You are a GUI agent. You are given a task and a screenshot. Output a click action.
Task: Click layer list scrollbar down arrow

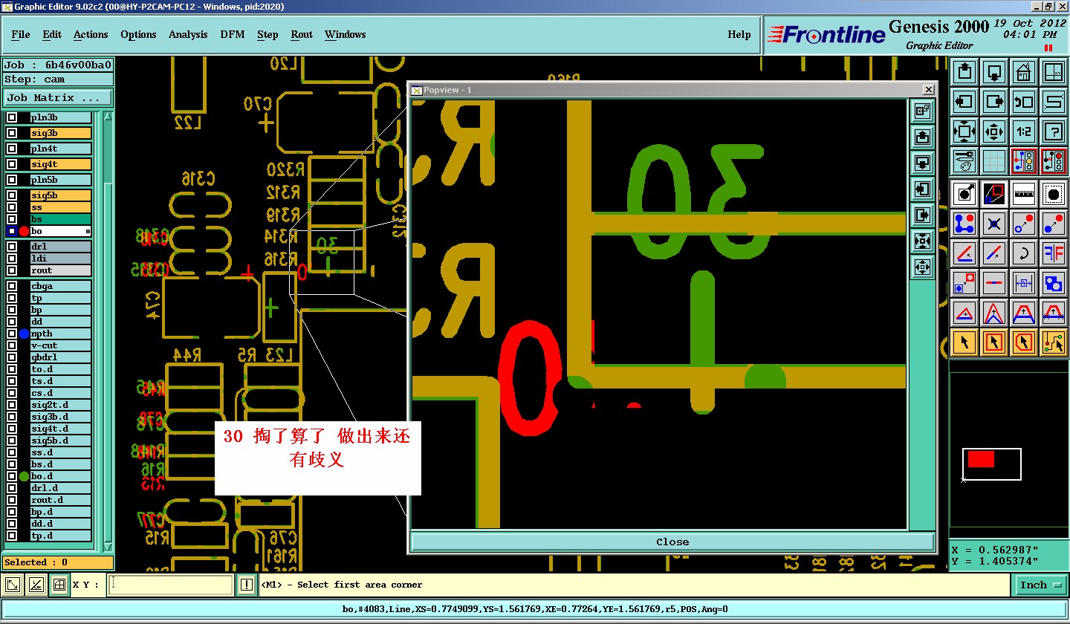(x=108, y=547)
